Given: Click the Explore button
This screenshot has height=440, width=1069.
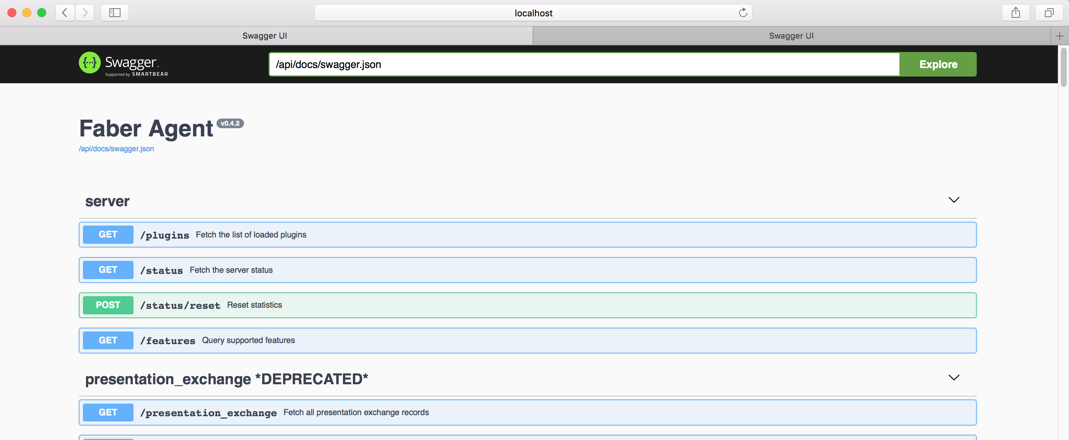Looking at the screenshot, I should click(938, 64).
